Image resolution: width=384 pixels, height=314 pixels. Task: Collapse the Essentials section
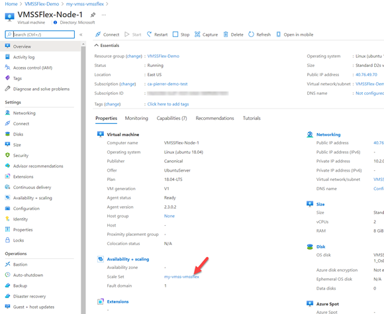tap(97, 45)
